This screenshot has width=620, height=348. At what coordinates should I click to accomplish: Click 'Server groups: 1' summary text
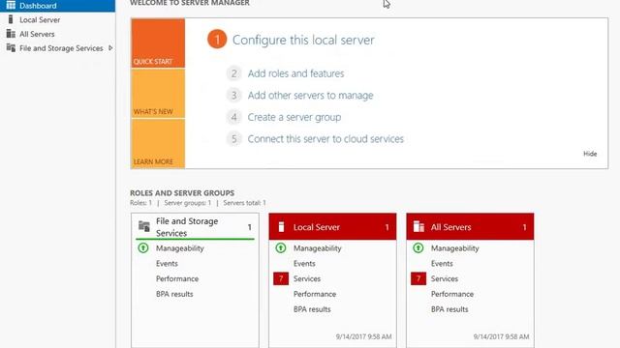pos(188,203)
